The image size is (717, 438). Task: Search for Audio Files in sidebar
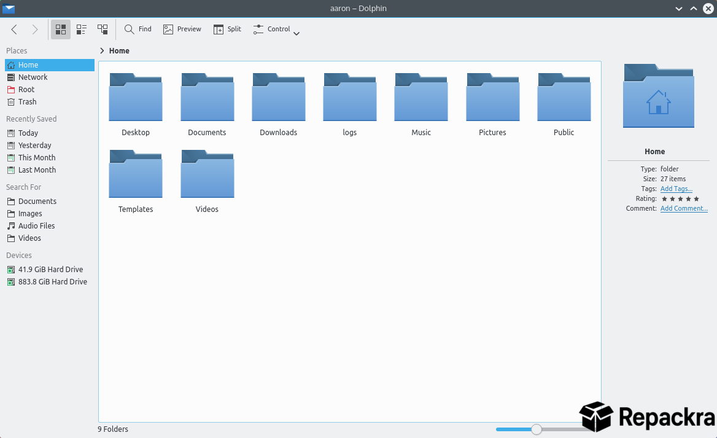point(49,226)
